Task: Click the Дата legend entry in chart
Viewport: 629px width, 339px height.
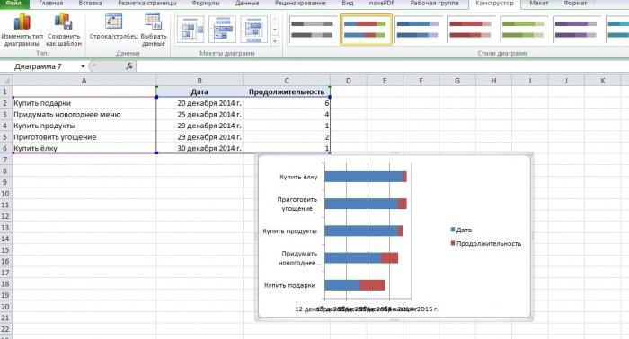Action: click(x=461, y=230)
